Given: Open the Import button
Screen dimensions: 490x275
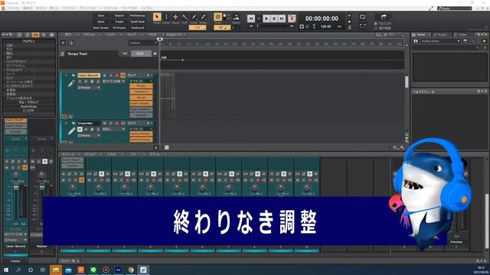Looking at the screenshot, I should click(x=119, y=15).
